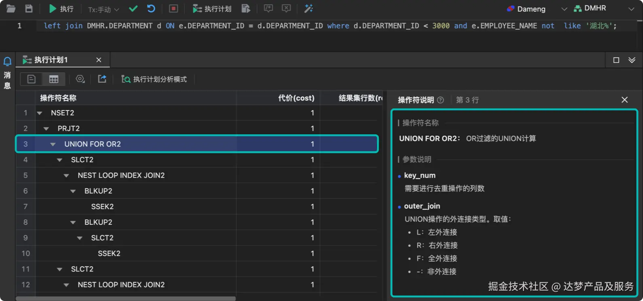Maximize the result panel with square icon
This screenshot has width=643, height=301.
616,60
